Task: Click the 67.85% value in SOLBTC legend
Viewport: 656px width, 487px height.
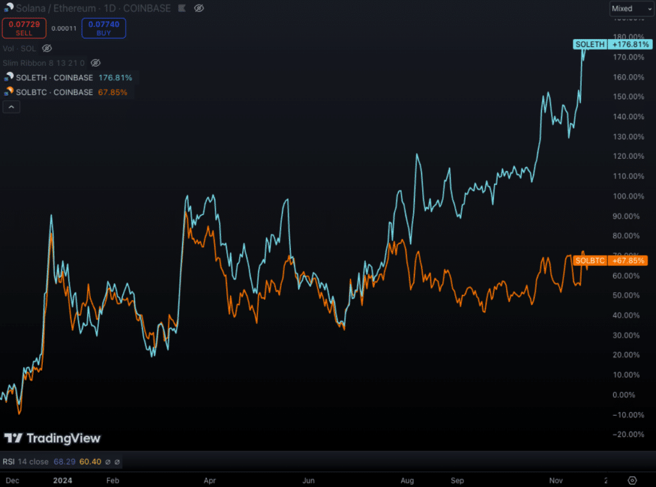Action: (113, 92)
